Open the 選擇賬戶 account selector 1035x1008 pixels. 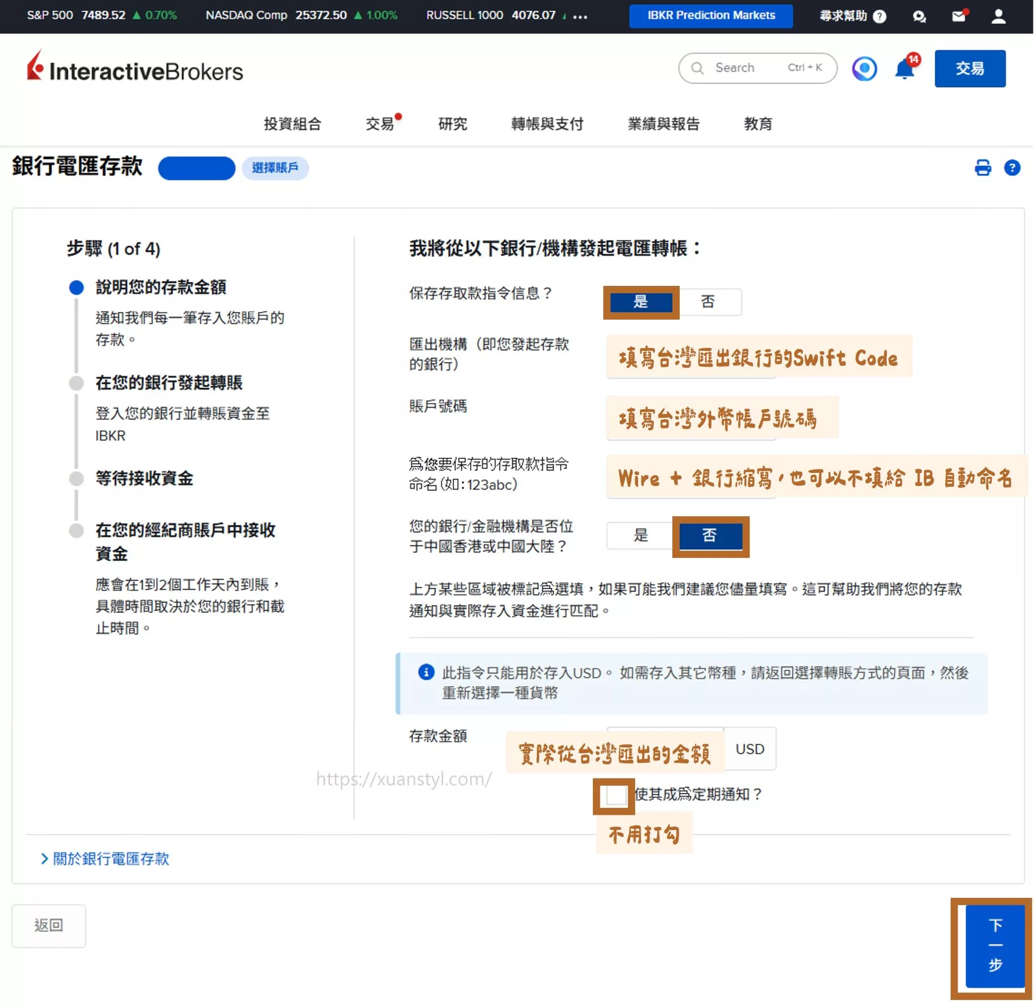tap(275, 168)
